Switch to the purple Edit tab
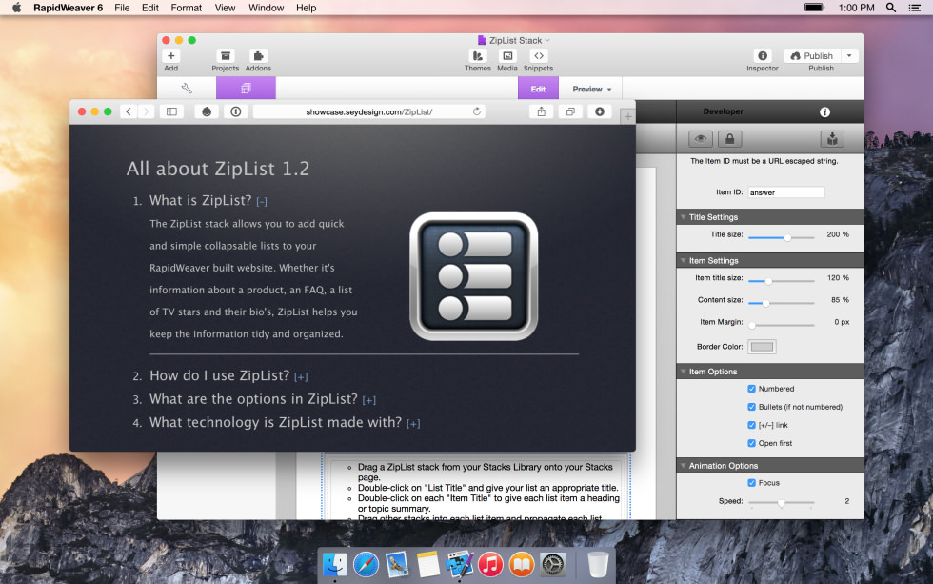933x584 pixels. click(x=538, y=89)
